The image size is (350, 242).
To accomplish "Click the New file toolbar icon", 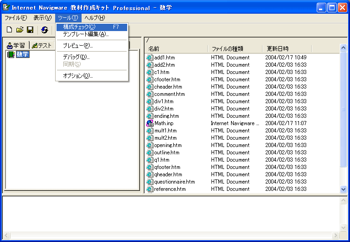I will click(9, 30).
